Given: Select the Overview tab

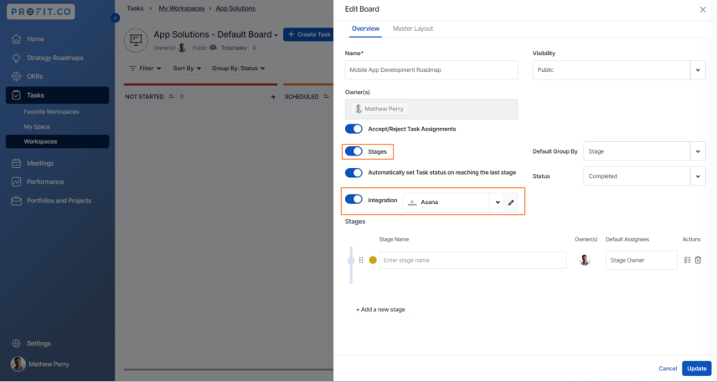Looking at the screenshot, I should coord(365,28).
